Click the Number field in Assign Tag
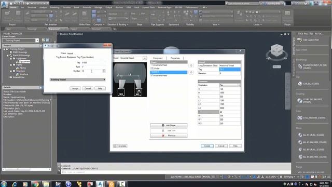This screenshot has width=332, height=187. 92,71
